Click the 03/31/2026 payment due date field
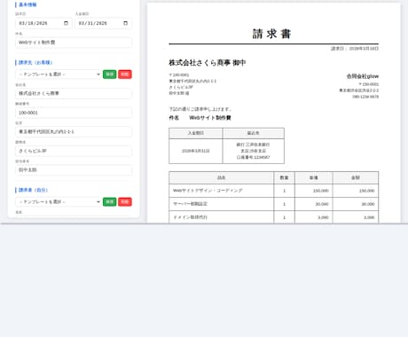 click(x=103, y=23)
